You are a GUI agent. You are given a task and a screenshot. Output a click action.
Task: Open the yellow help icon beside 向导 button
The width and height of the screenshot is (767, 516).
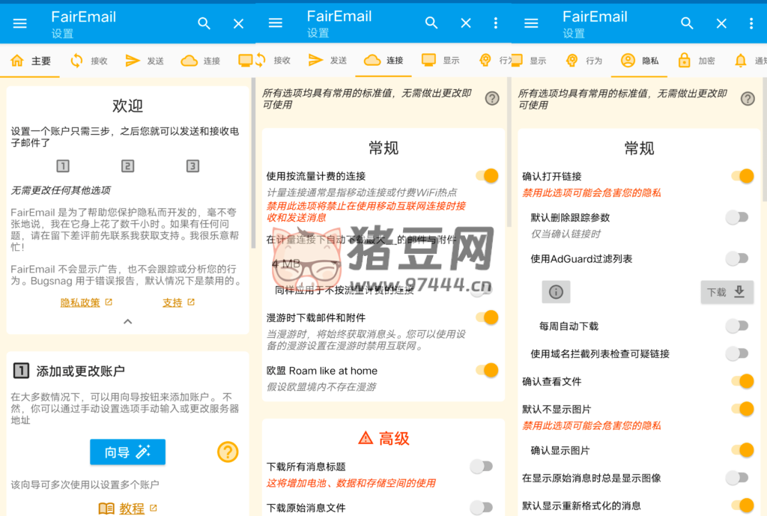coord(228,452)
